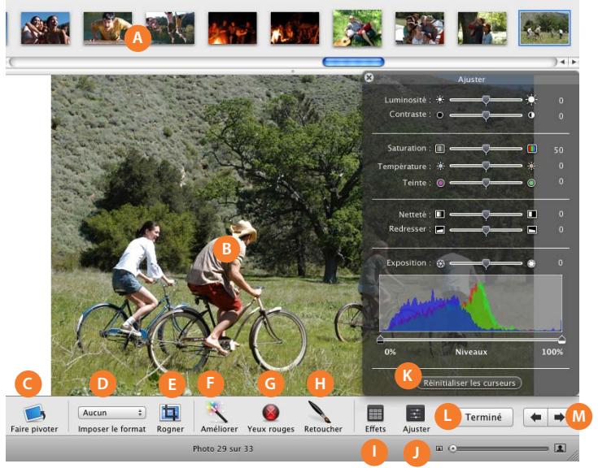
Task: Click the magenta tint circle icon
Action: tap(440, 183)
